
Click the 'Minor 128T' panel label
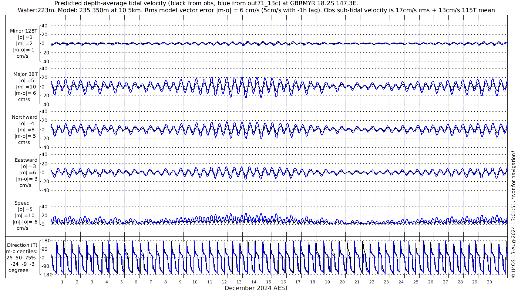(x=24, y=31)
